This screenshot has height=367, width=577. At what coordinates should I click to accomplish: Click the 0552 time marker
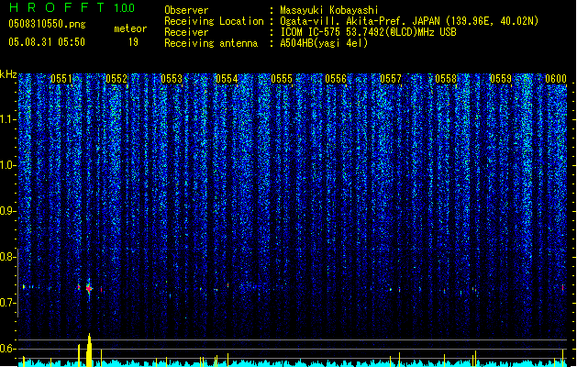click(117, 79)
